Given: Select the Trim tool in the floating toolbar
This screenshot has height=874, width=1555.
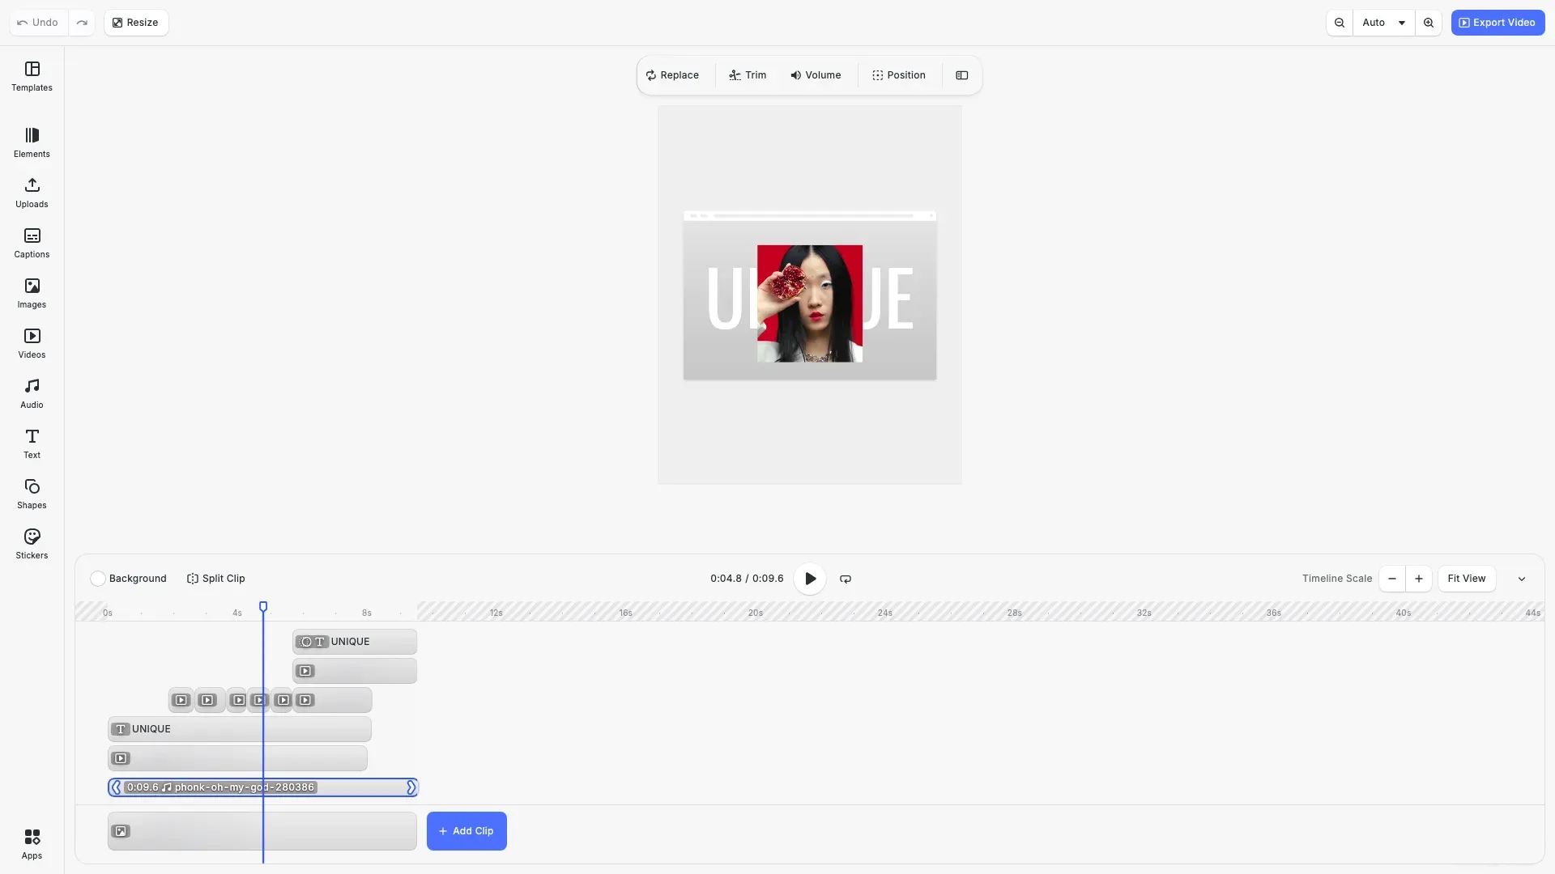Looking at the screenshot, I should click(x=747, y=74).
